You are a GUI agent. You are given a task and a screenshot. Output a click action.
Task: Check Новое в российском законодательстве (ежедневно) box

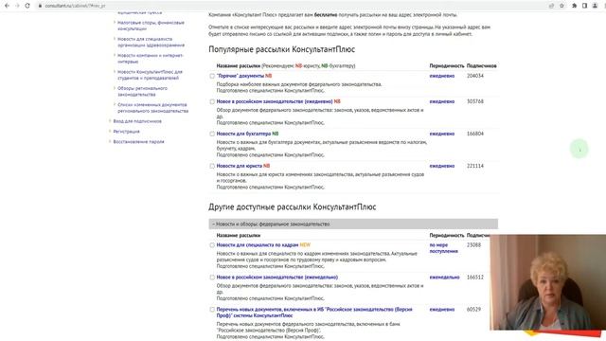[212, 101]
